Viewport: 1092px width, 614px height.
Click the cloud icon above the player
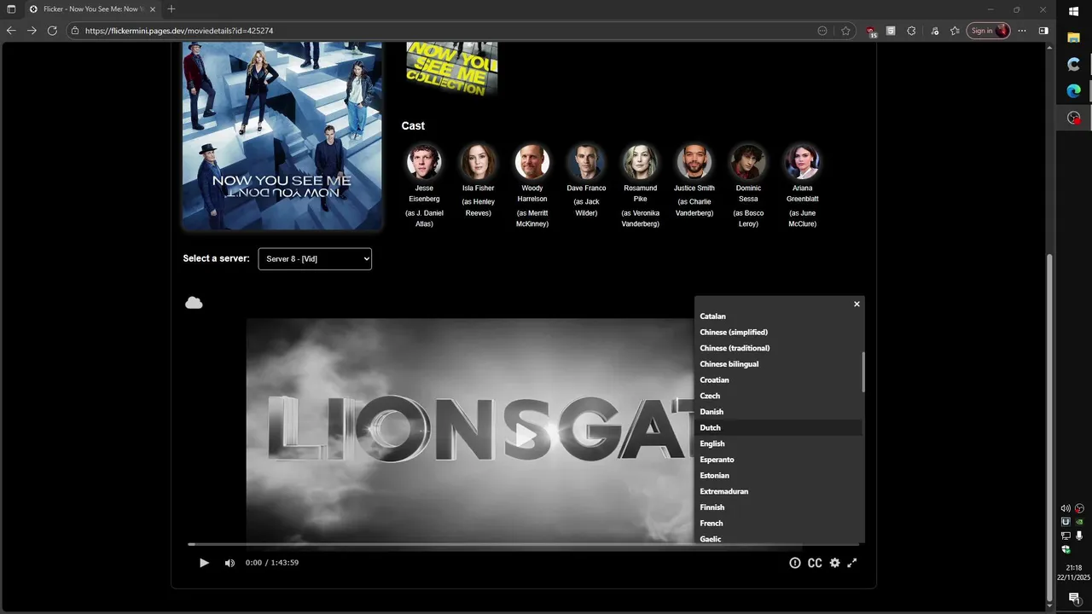(194, 303)
